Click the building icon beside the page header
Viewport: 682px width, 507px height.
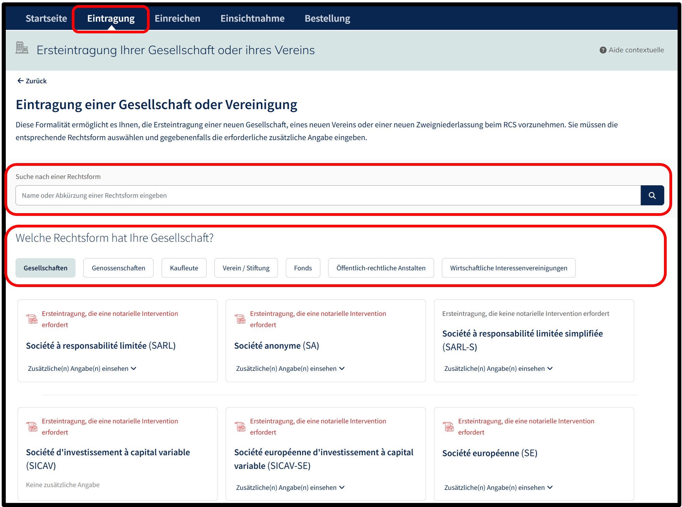tap(22, 48)
